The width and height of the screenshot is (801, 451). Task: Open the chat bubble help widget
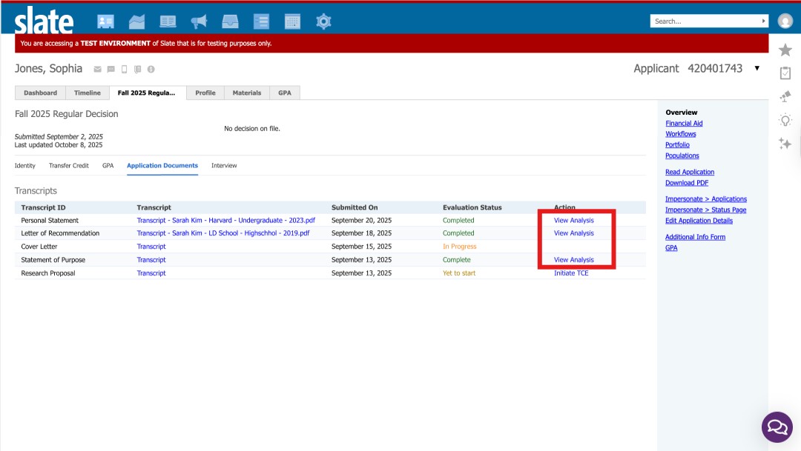click(777, 427)
